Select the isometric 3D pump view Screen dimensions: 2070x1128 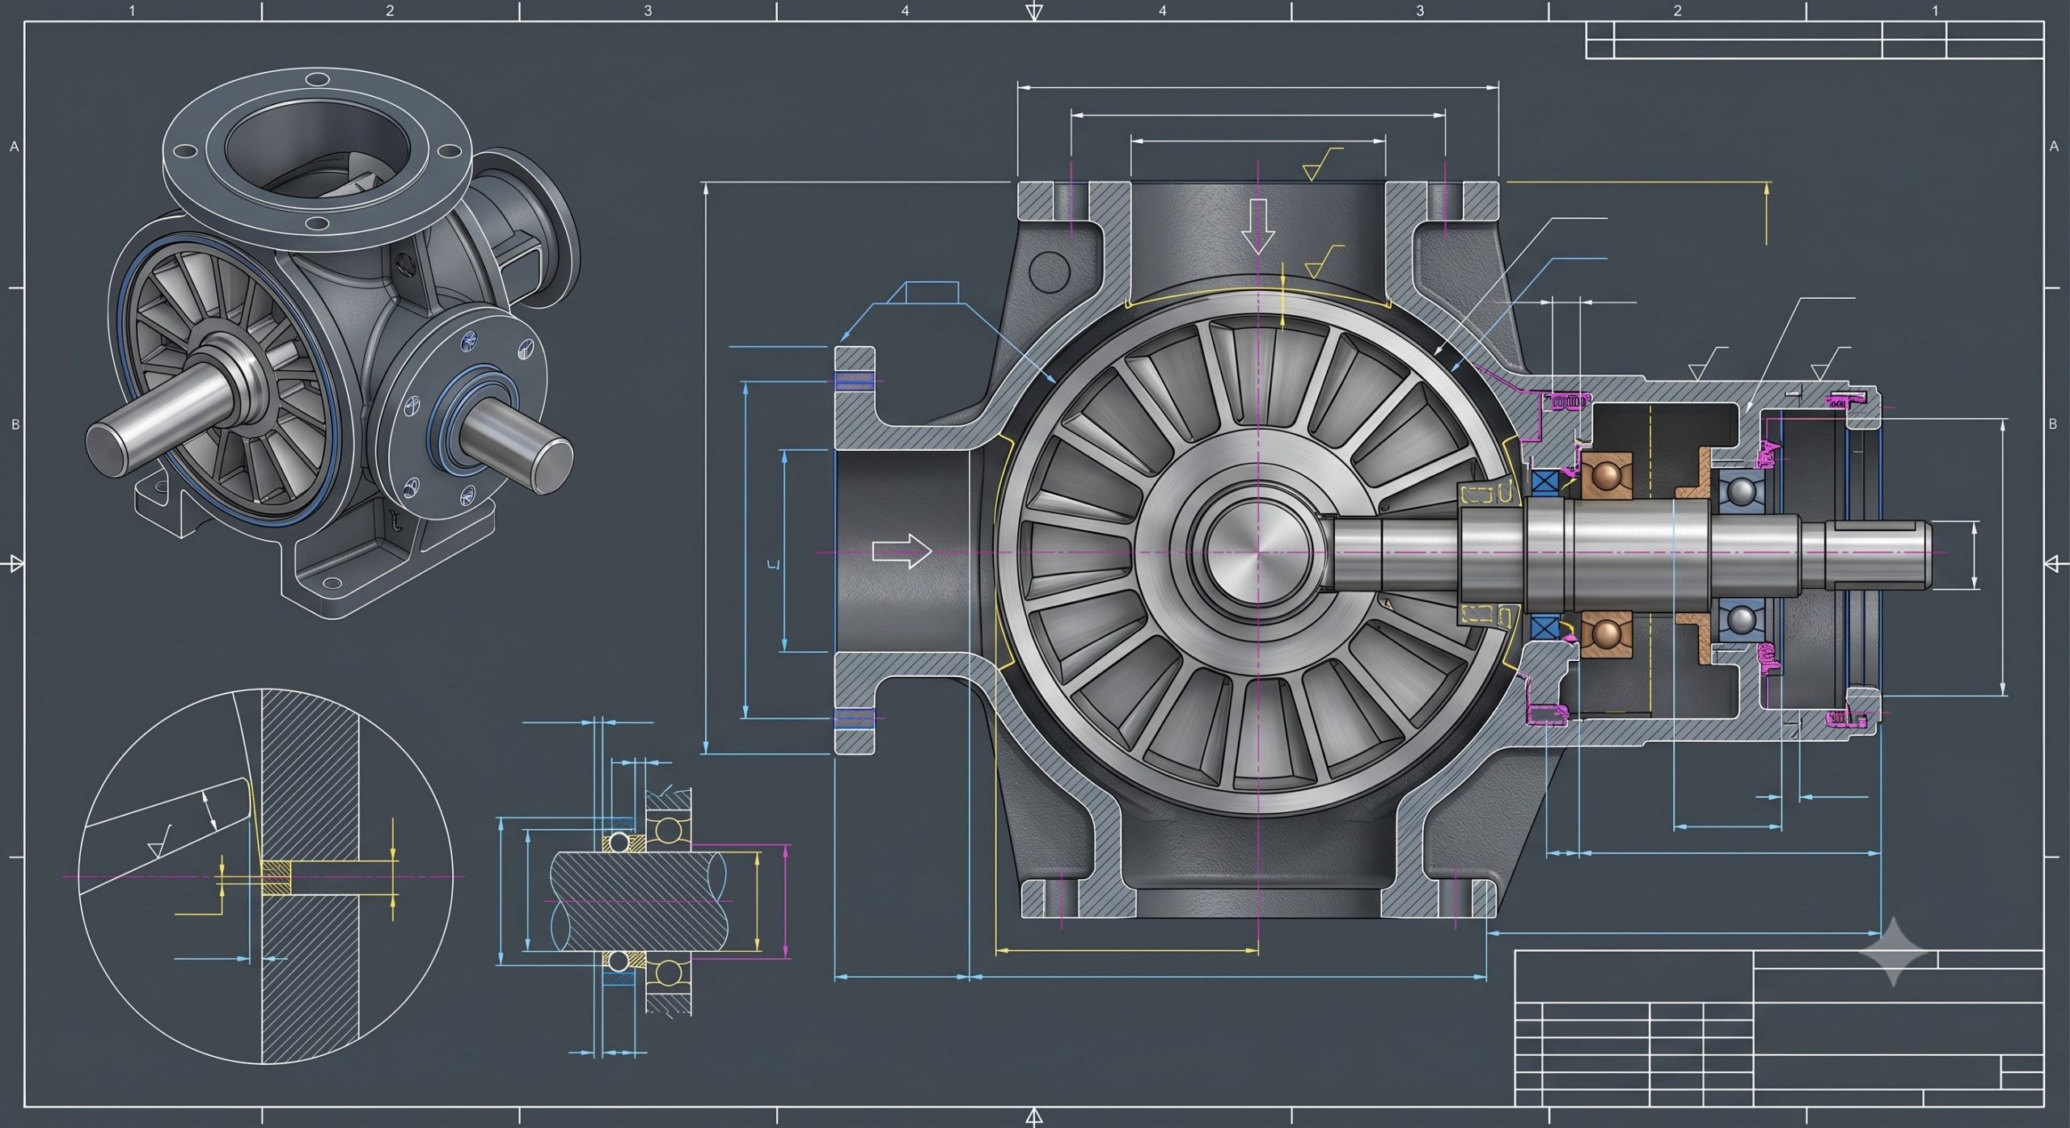pyautogui.click(x=332, y=343)
